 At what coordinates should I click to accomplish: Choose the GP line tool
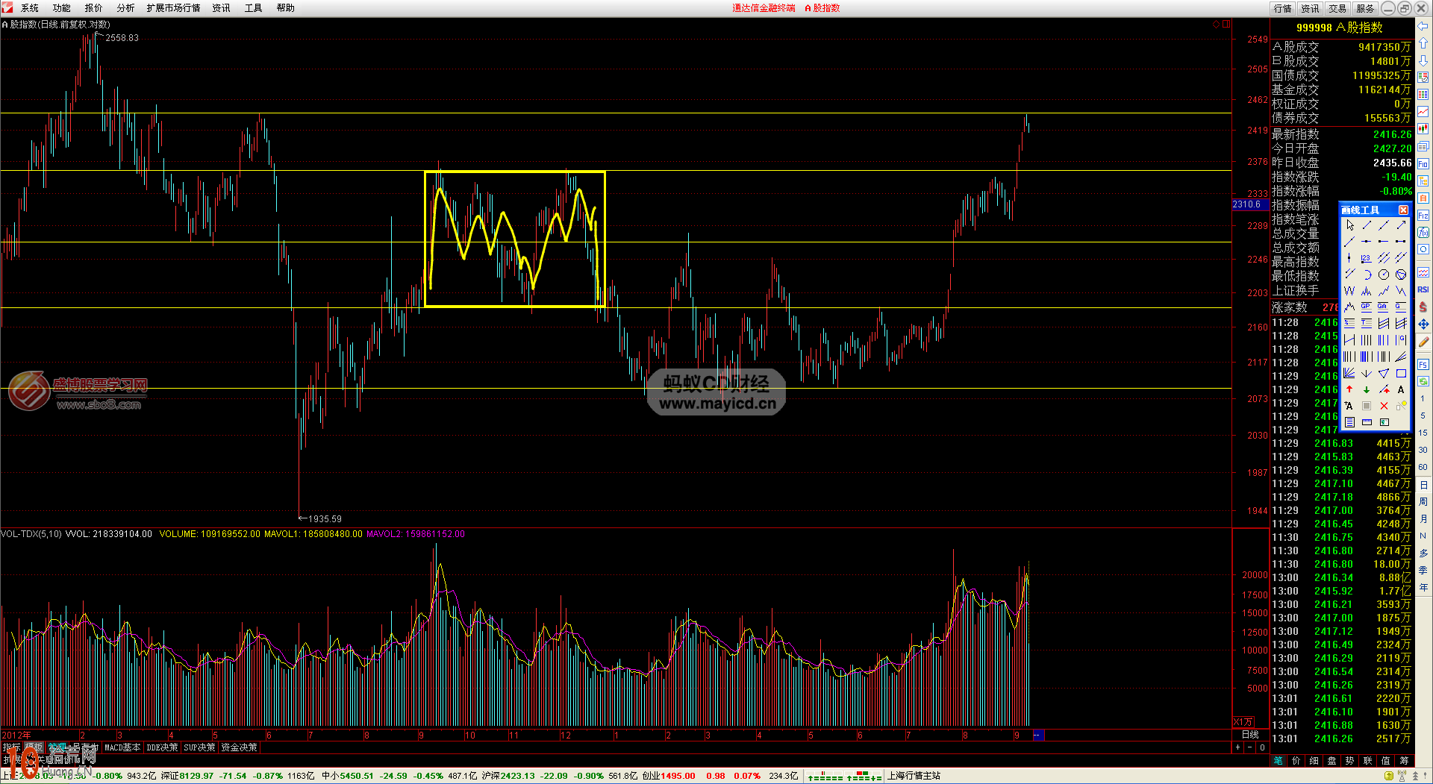coord(1367,307)
